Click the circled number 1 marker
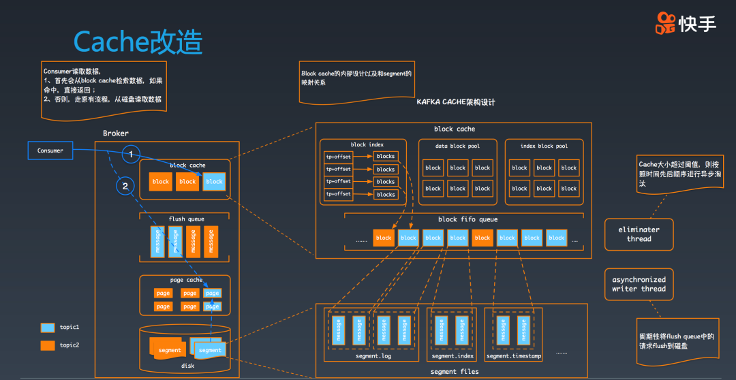This screenshot has height=380, width=736. coord(132,155)
